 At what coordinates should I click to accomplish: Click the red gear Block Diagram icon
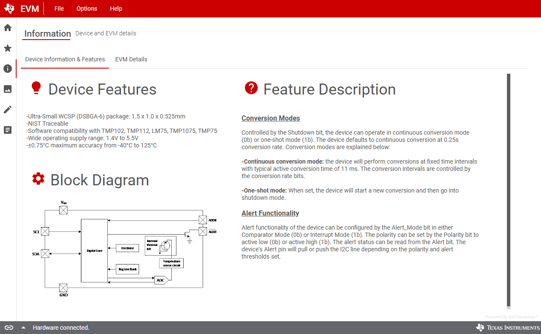point(38,179)
